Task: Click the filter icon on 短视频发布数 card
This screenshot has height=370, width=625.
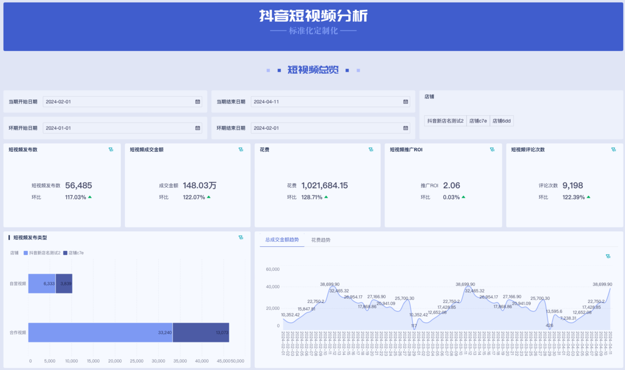Action: click(x=111, y=149)
